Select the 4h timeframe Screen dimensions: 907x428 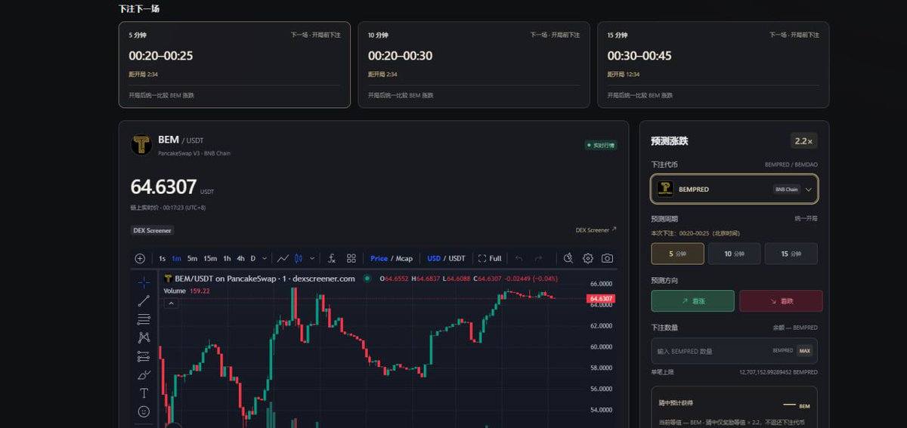click(x=240, y=258)
